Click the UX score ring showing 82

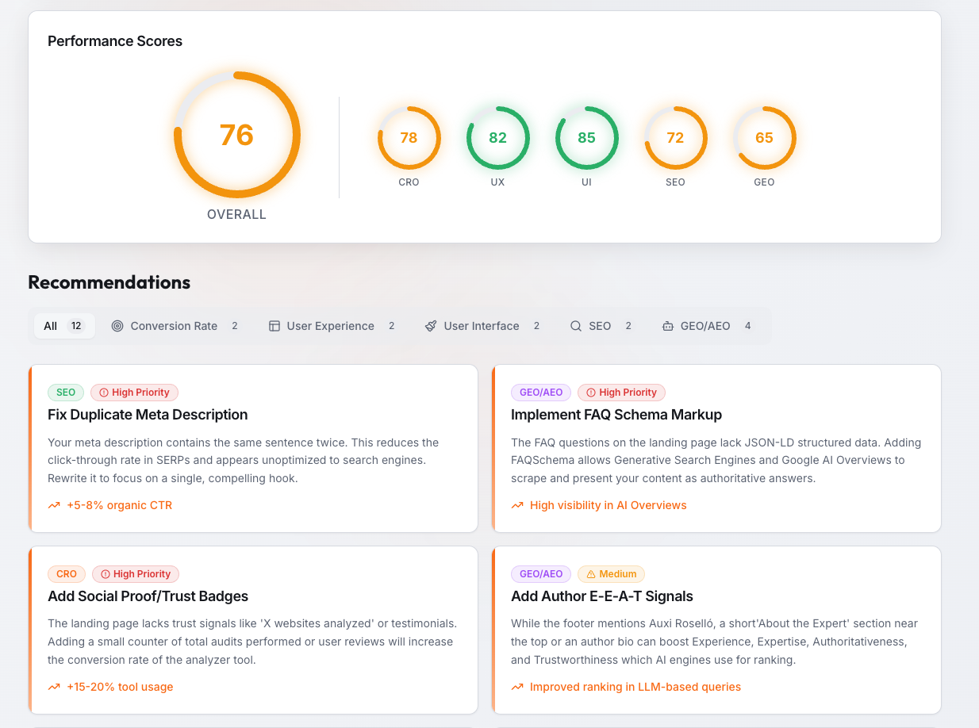497,138
